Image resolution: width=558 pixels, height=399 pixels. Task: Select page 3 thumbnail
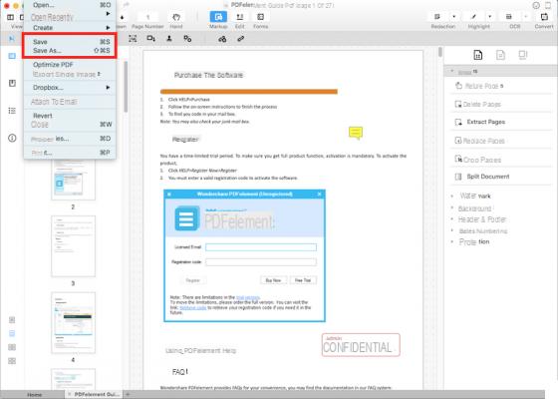pos(73,246)
